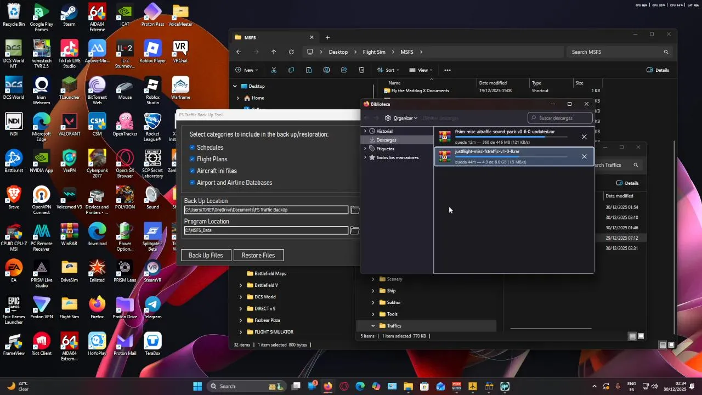Refresh the MSFS Explorer window
Screen dimensions: 702x395
click(x=291, y=52)
